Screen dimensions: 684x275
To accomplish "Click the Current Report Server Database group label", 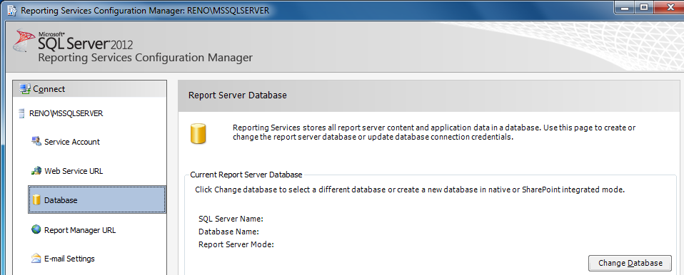I will (246, 175).
